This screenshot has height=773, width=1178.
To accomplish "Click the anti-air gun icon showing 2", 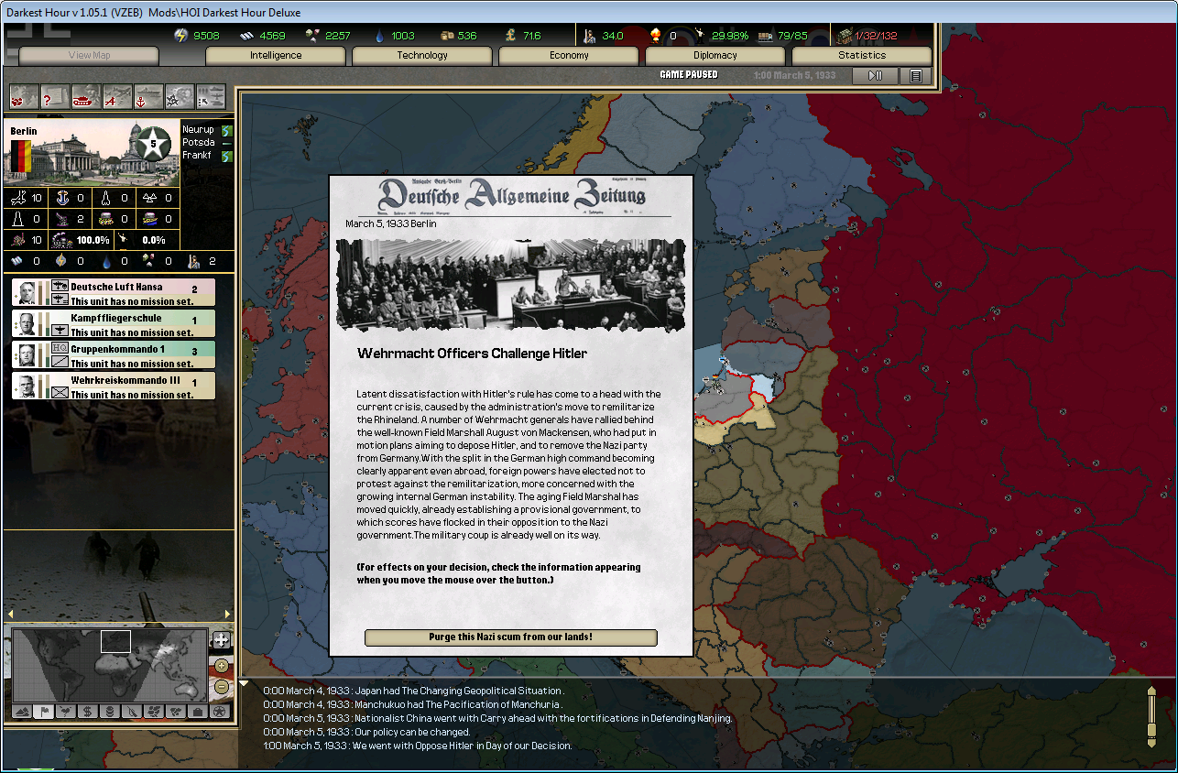I will (62, 219).
